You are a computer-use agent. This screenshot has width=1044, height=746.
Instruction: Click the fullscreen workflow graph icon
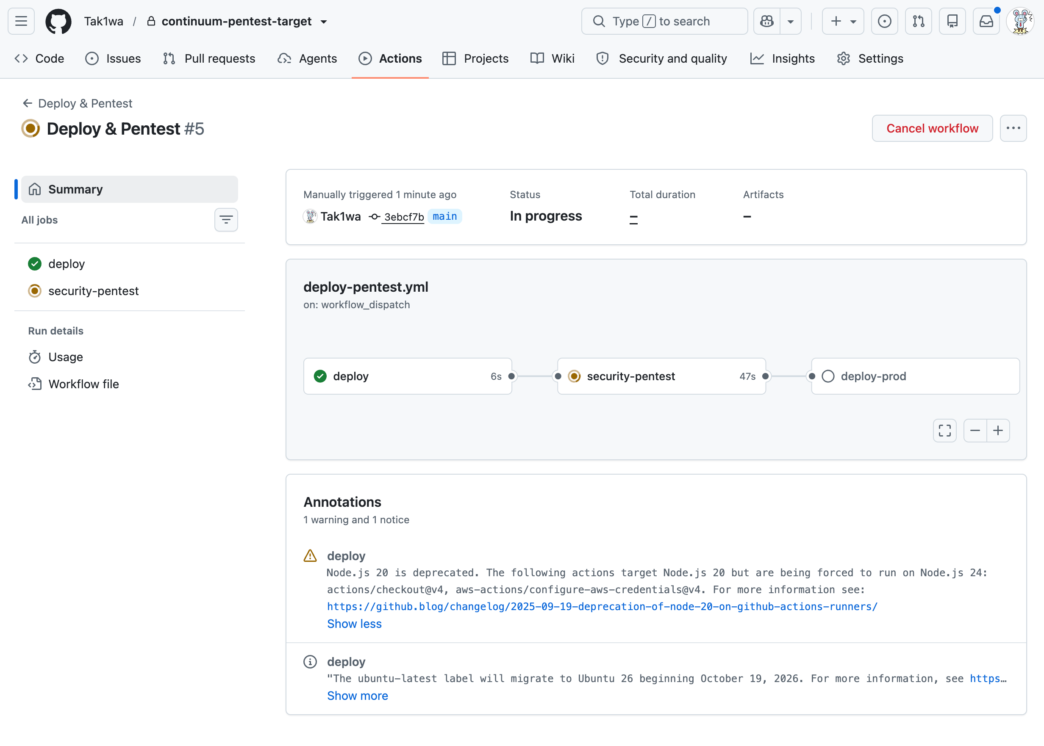pos(945,431)
